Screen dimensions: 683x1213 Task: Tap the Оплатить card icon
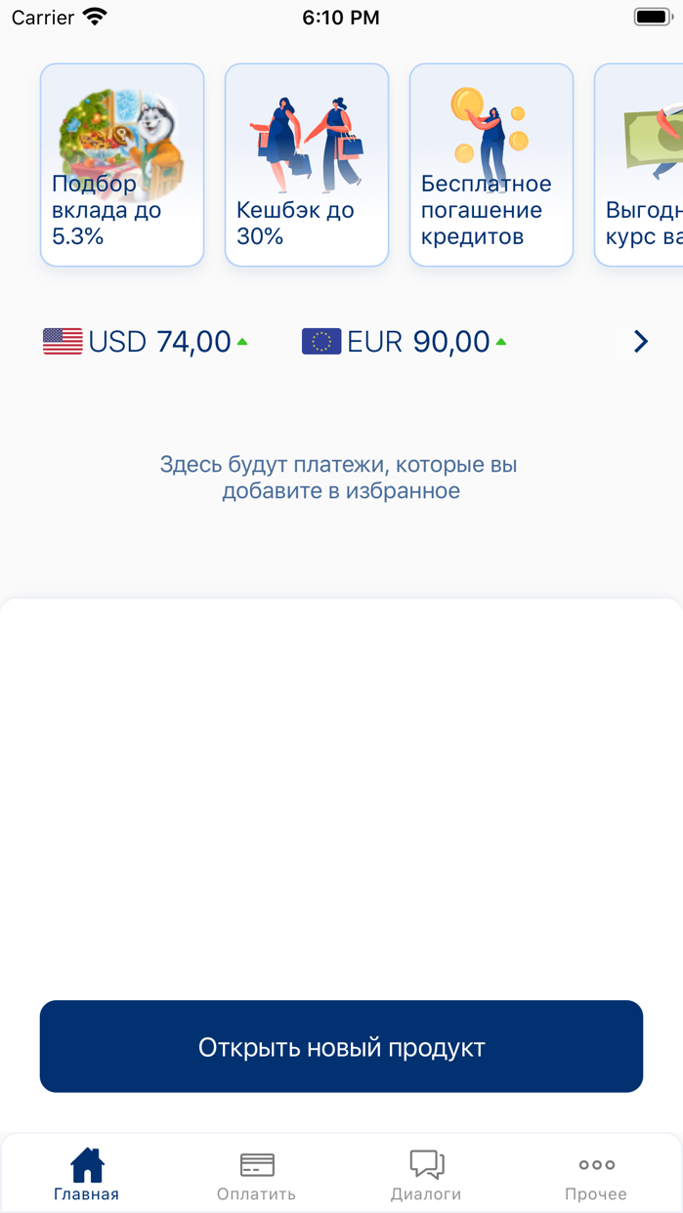(x=257, y=1164)
